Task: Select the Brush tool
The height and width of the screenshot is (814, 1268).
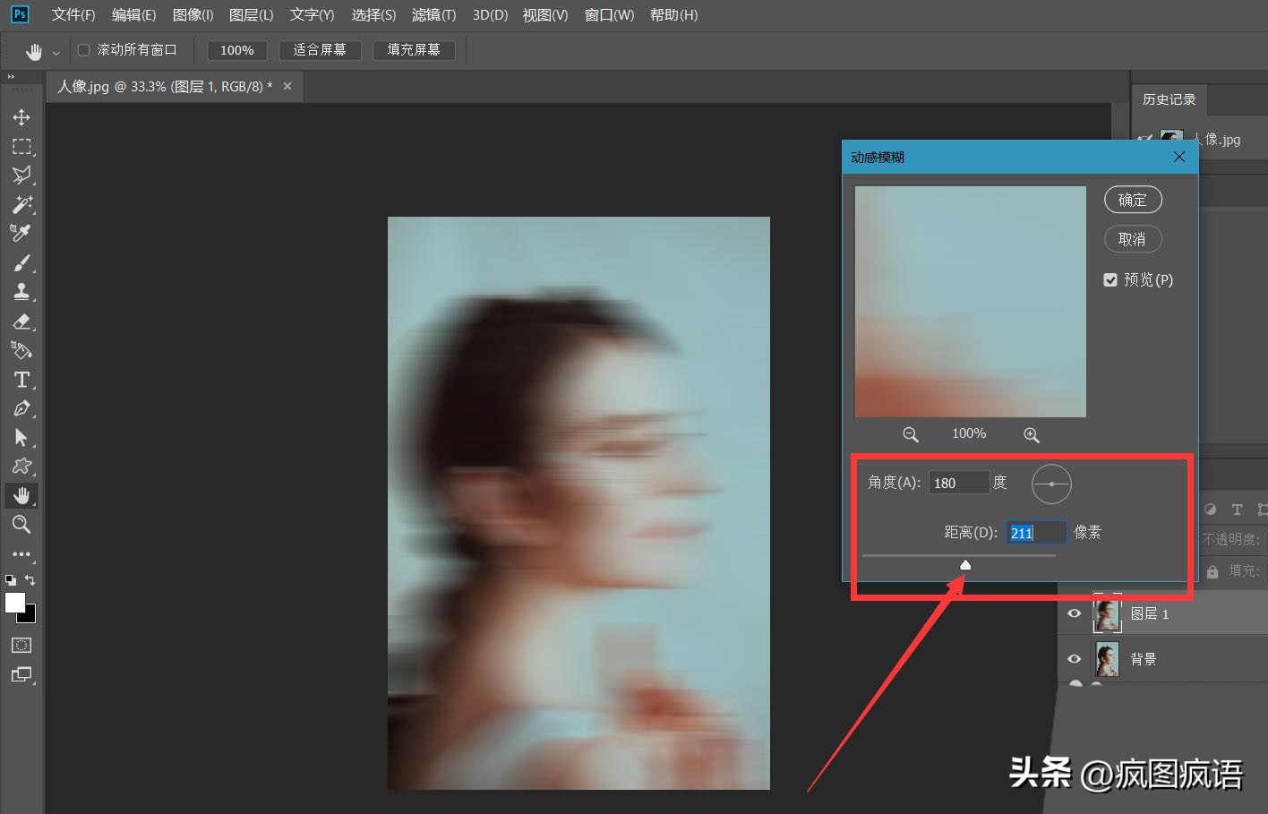Action: pyautogui.click(x=21, y=262)
